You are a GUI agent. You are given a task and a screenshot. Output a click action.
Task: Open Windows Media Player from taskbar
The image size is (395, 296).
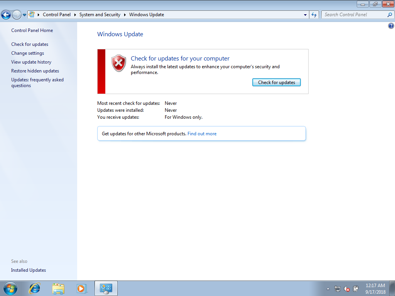[x=82, y=288]
